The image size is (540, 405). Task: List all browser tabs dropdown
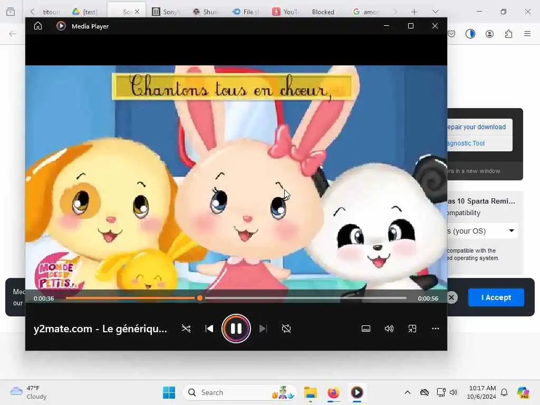point(436,12)
